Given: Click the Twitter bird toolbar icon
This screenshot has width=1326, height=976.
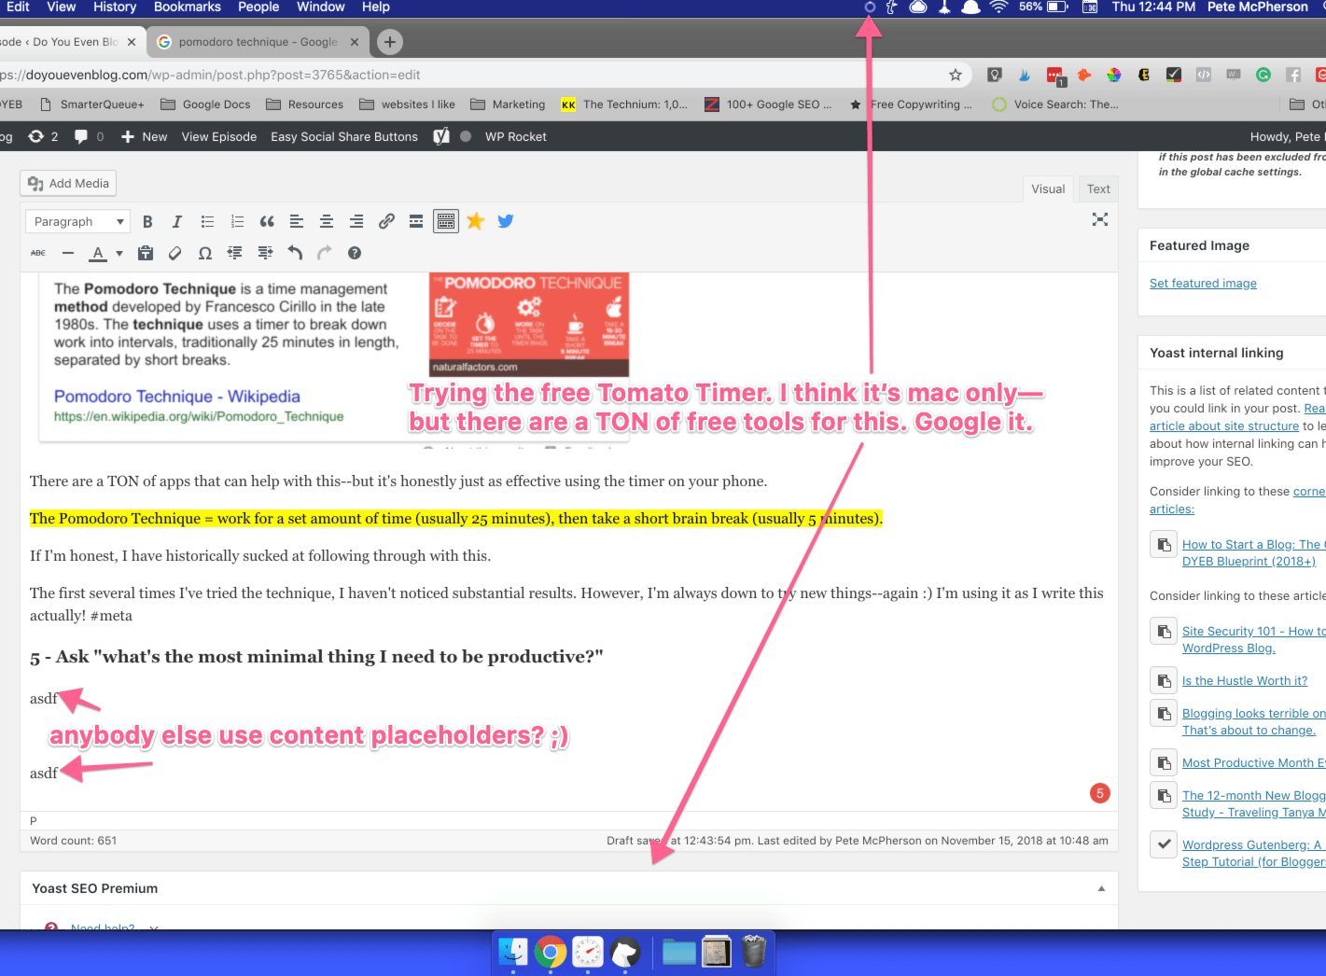Looking at the screenshot, I should (506, 221).
